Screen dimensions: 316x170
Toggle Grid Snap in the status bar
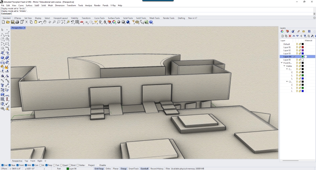coord(99,168)
